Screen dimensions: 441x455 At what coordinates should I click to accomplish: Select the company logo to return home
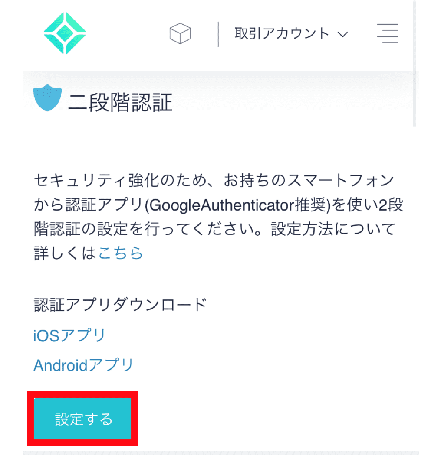coord(64,33)
